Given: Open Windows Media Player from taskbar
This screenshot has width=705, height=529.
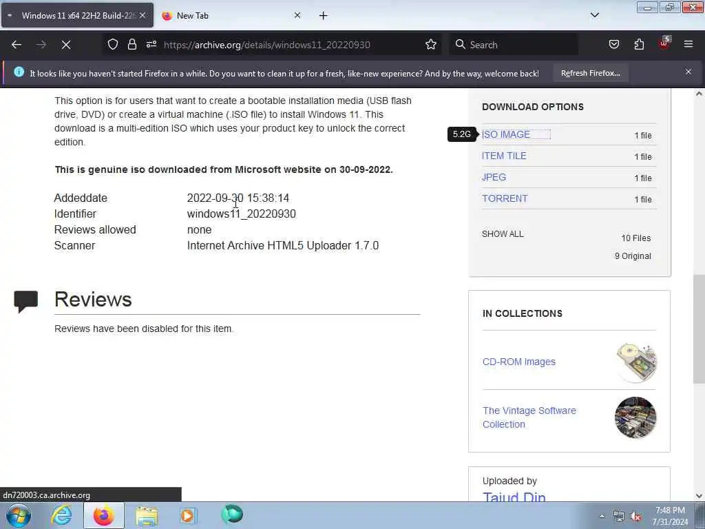Looking at the screenshot, I should [188, 515].
